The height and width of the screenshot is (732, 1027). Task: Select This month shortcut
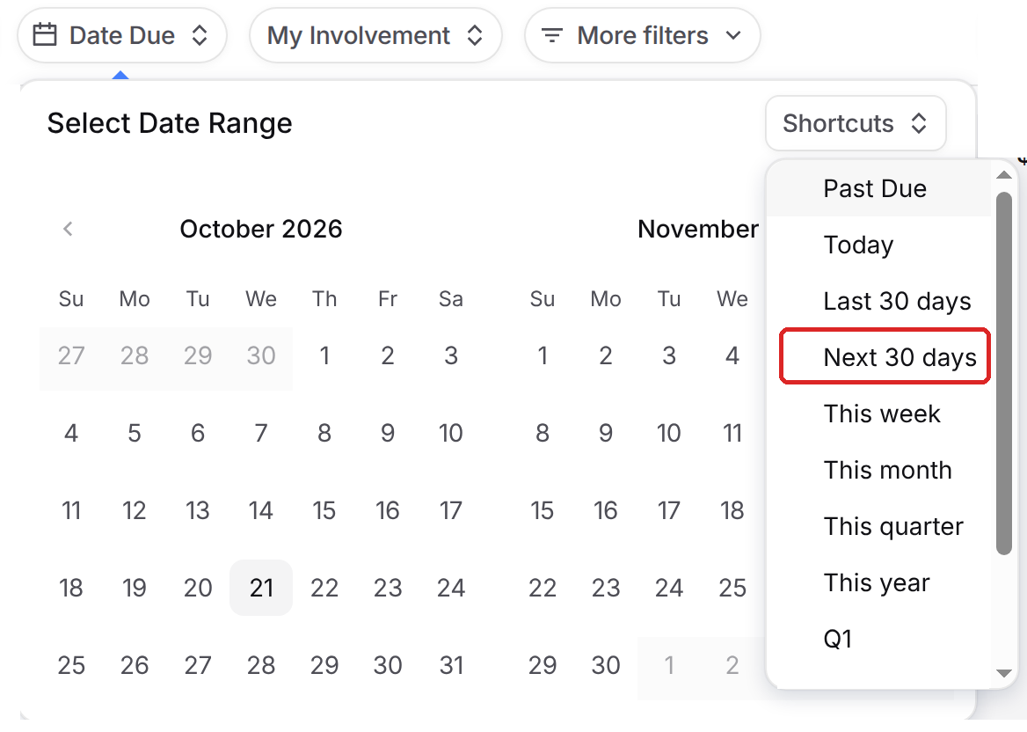click(x=879, y=471)
